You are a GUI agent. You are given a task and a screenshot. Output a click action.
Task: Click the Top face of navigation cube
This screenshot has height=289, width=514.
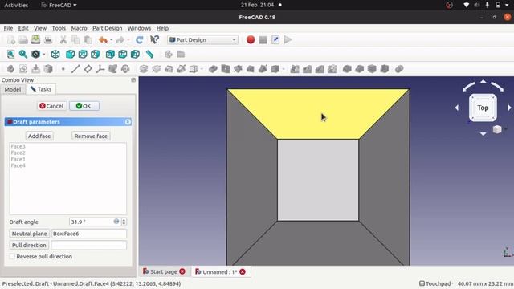coord(483,108)
